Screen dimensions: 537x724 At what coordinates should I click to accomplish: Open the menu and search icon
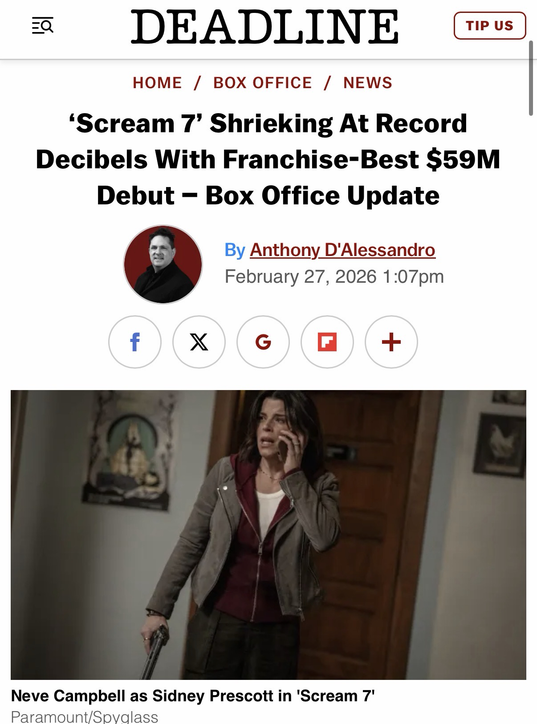[43, 26]
